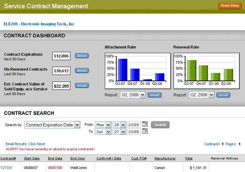The height and width of the screenshot is (172, 245).
Task: Click the Q4-07 blue bar in Attachment Rate
Action: click(135, 75)
